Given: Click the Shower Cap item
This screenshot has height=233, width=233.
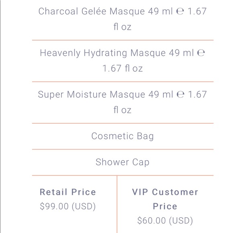Looking at the screenshot, I should [x=123, y=162].
